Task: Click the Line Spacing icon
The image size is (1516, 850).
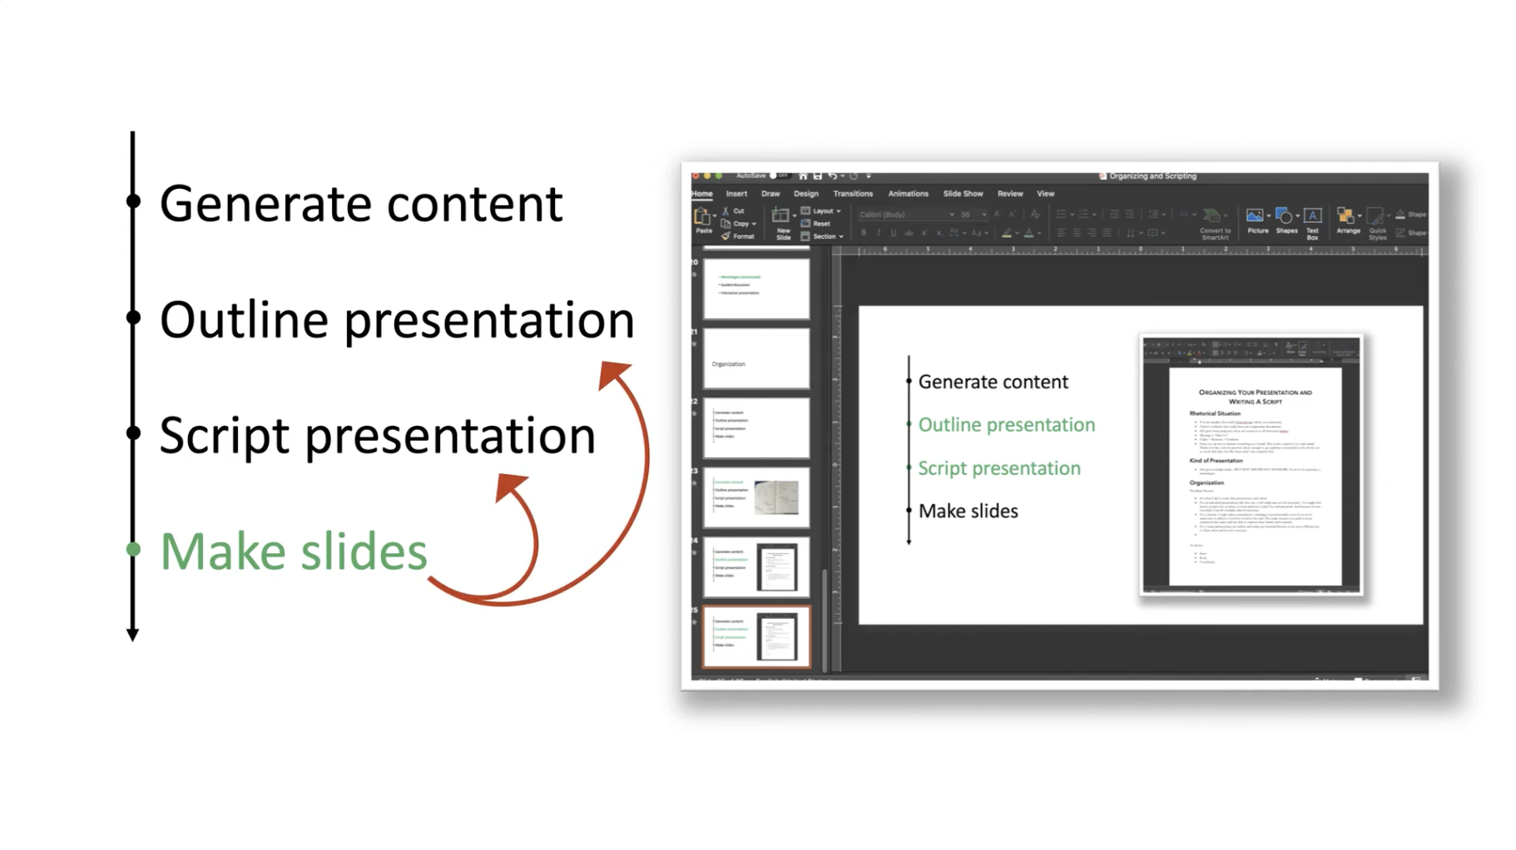Action: point(1153,215)
